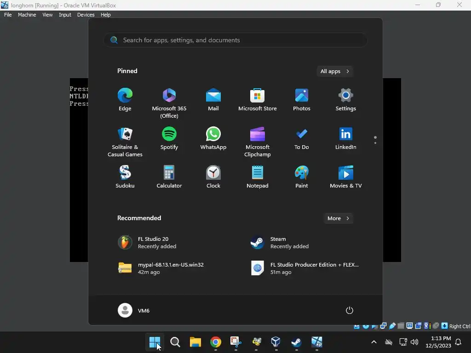Switch to the XP VM taskbar icon
The height and width of the screenshot is (353, 471).
click(x=316, y=342)
